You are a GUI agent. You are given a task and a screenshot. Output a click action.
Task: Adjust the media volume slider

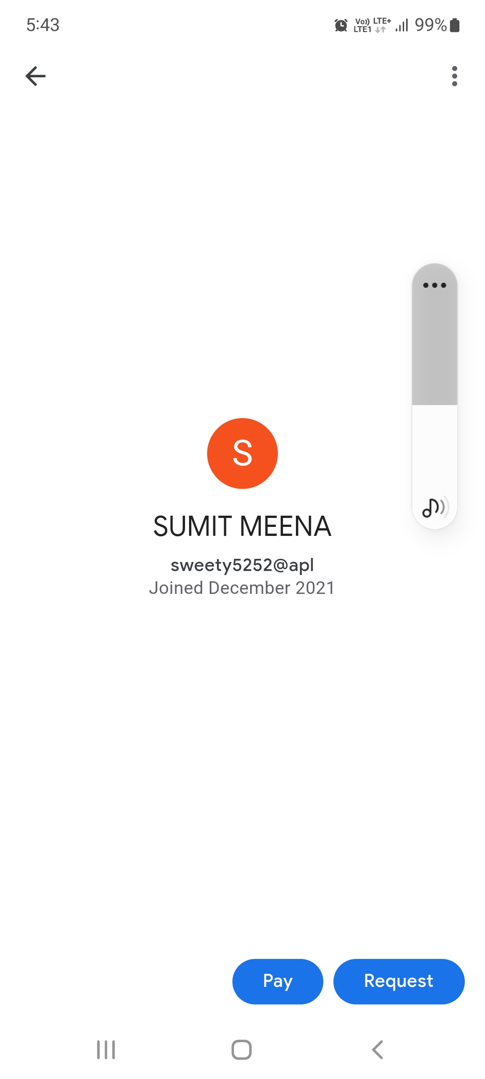point(434,405)
